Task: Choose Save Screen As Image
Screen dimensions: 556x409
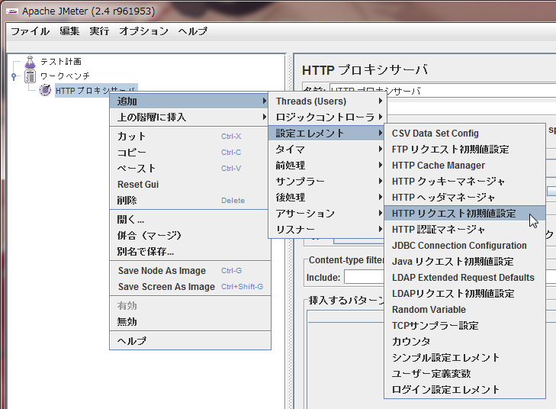Action: click(x=190, y=287)
